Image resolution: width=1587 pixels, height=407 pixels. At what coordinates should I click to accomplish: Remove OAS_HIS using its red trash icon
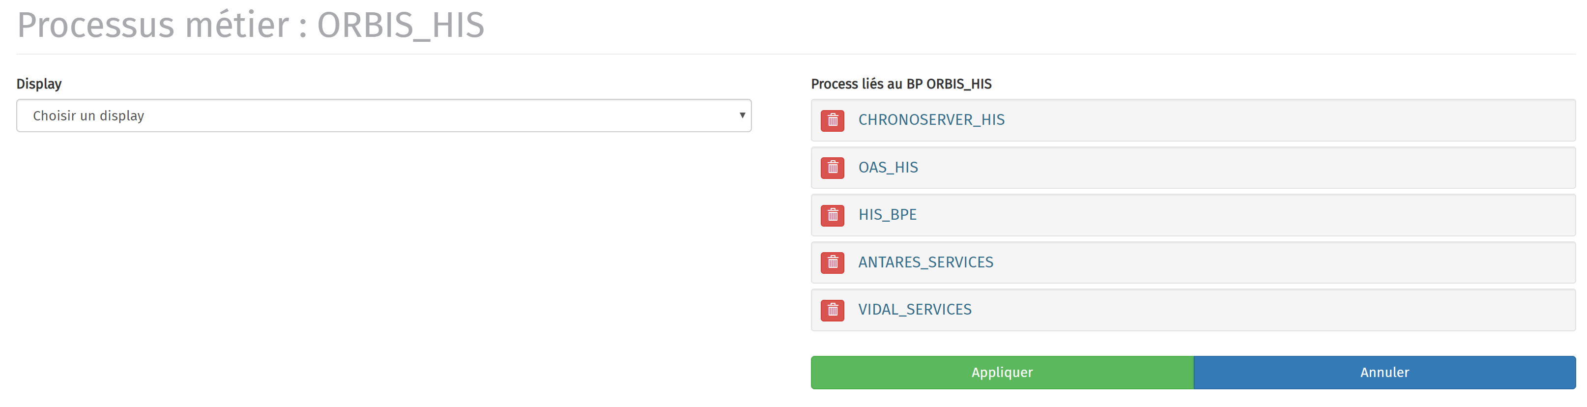coord(832,168)
